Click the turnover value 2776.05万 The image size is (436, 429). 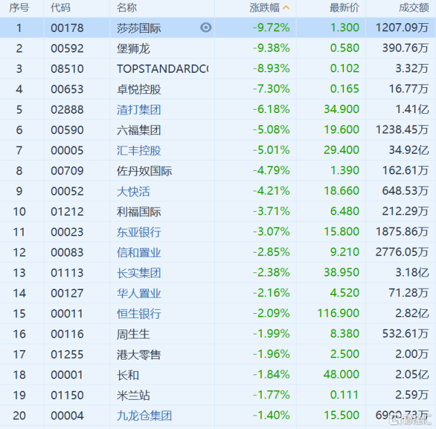pos(402,252)
